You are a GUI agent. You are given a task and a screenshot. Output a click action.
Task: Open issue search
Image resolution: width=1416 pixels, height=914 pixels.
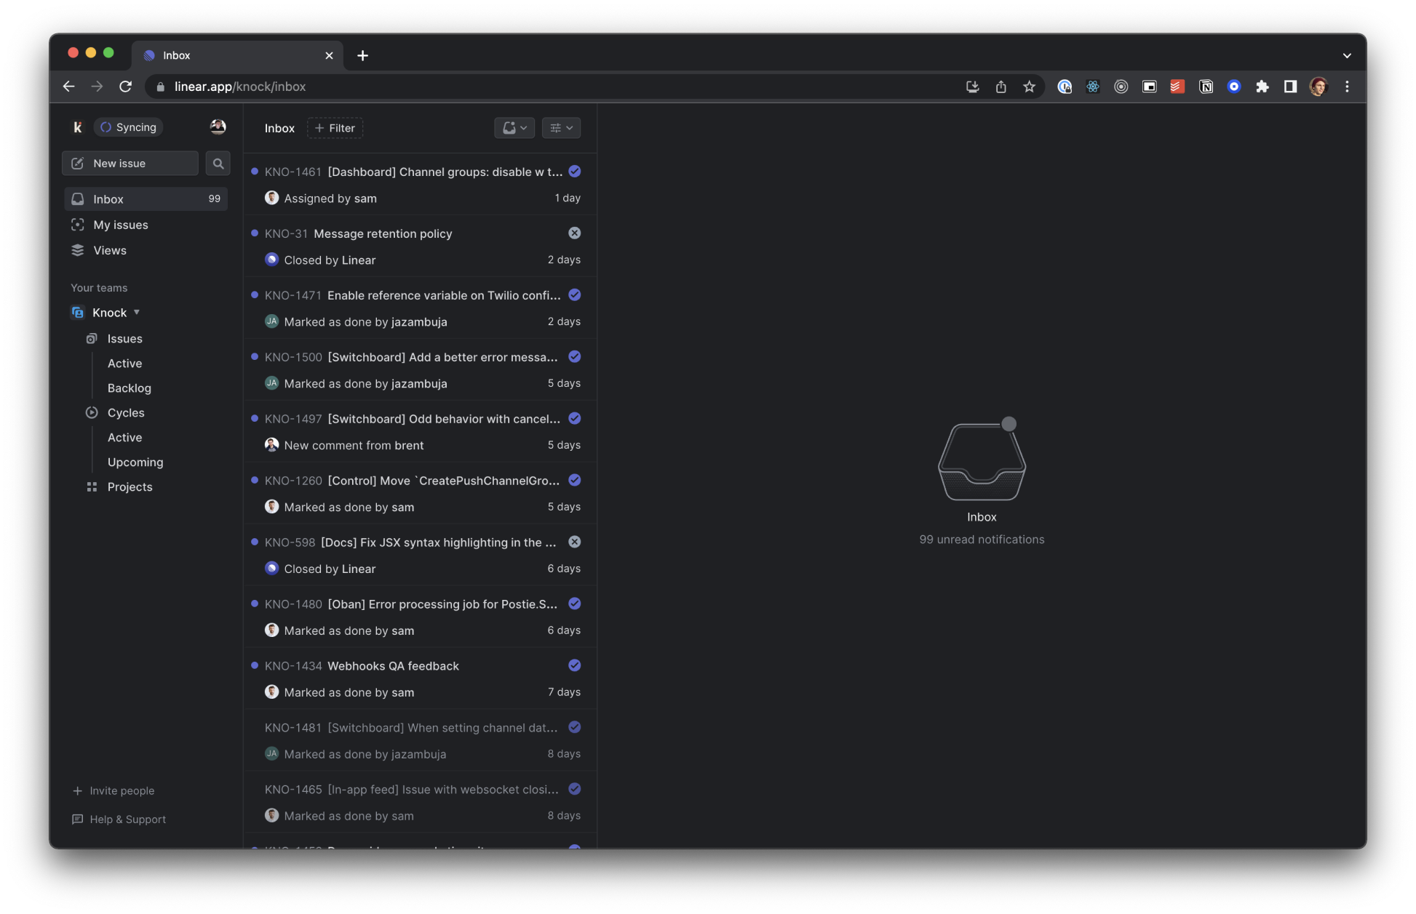[218, 163]
